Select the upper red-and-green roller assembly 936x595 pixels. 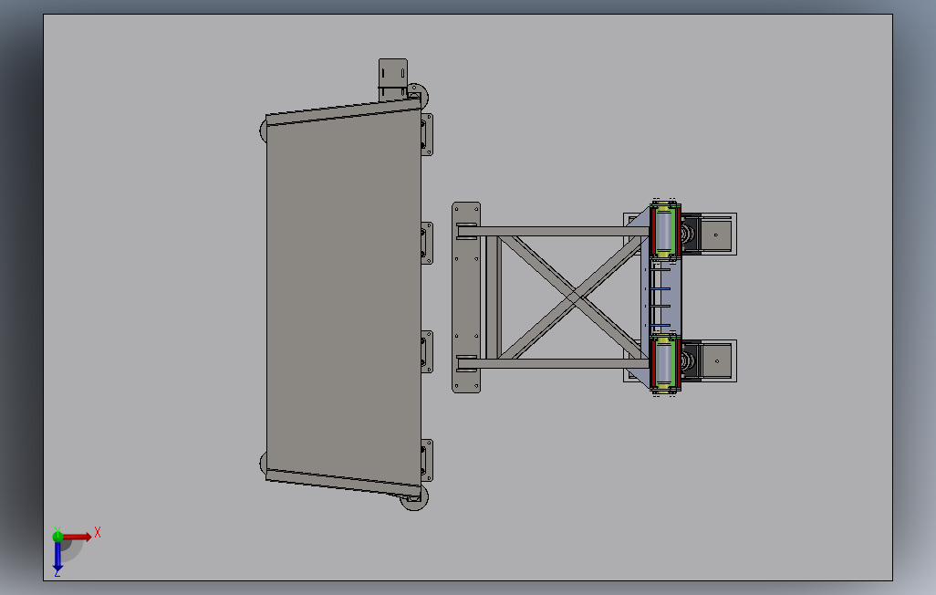coord(666,231)
